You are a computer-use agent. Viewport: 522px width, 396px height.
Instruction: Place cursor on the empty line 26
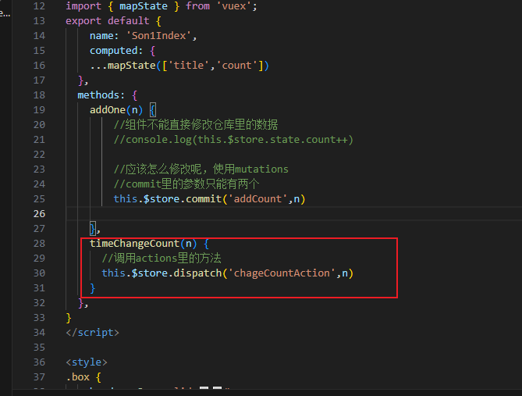click(294, 214)
